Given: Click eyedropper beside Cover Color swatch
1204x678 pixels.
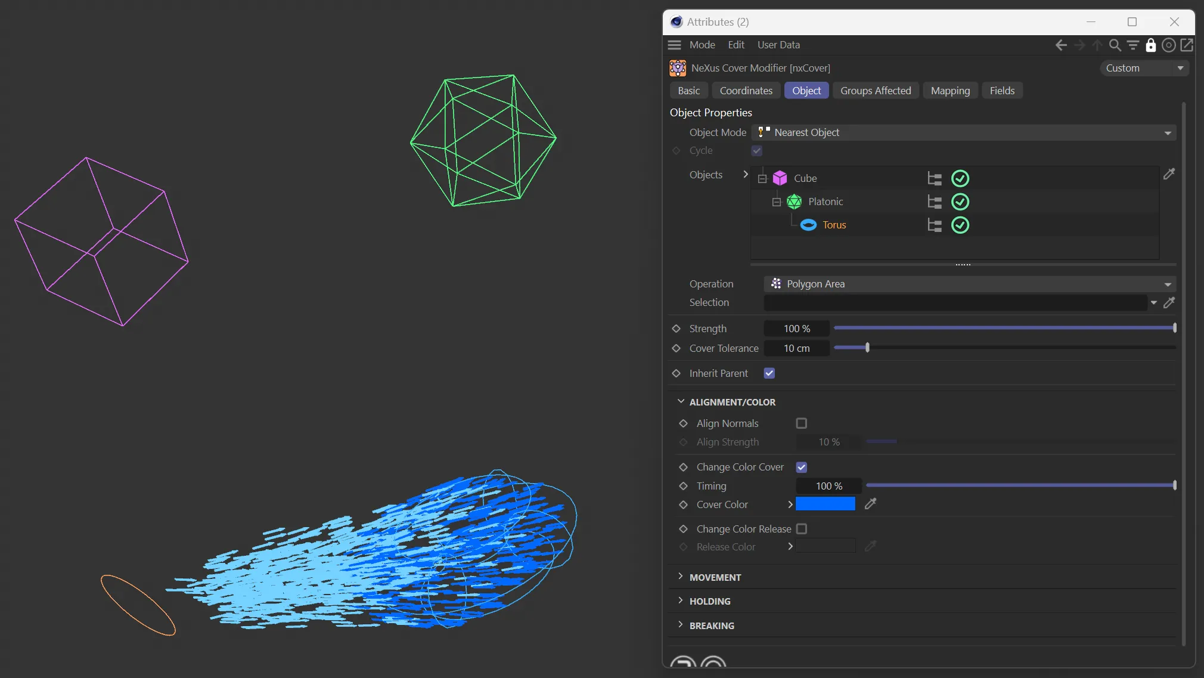Looking at the screenshot, I should (x=870, y=504).
